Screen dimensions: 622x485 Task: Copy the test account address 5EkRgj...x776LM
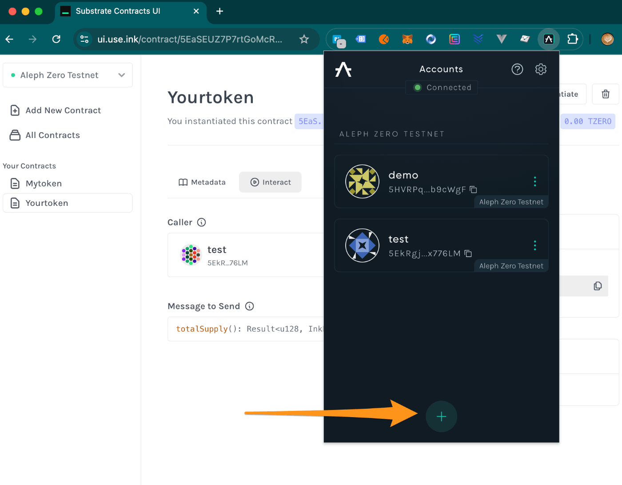coord(468,253)
